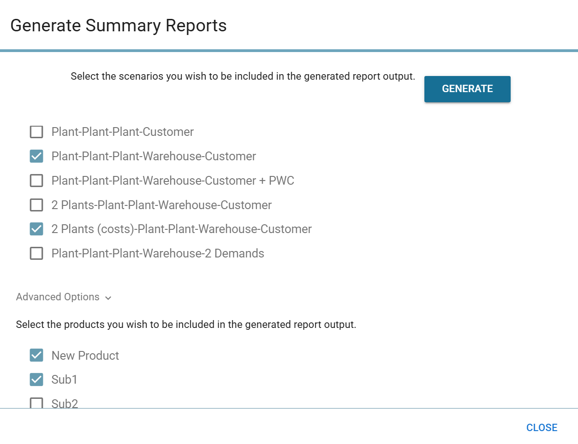Deselect the 2 Plants (costs) scenario checkbox
The image size is (578, 444).
(x=36, y=229)
